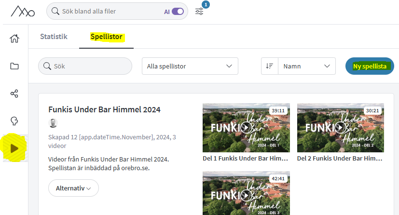Open the filter settings sliders icon

point(199,12)
